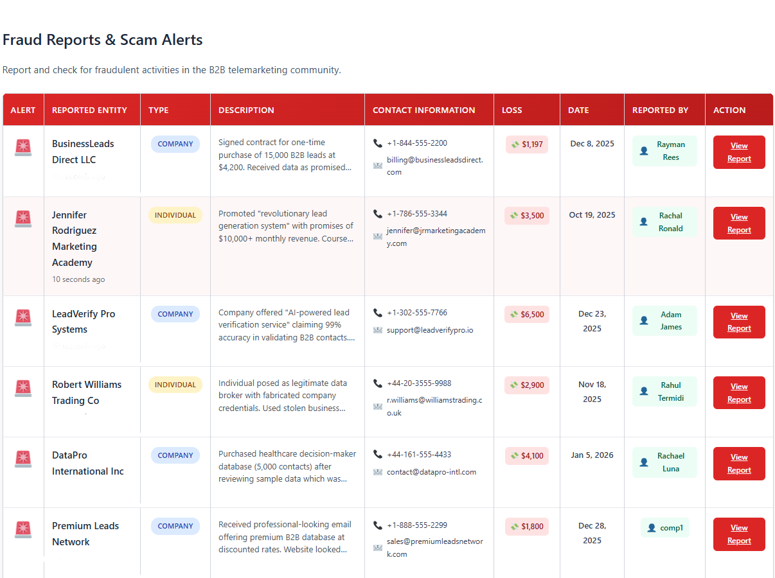Click the phone icon beside +44-161-555-4433
Viewport: 775px width, 578px height.
[378, 453]
